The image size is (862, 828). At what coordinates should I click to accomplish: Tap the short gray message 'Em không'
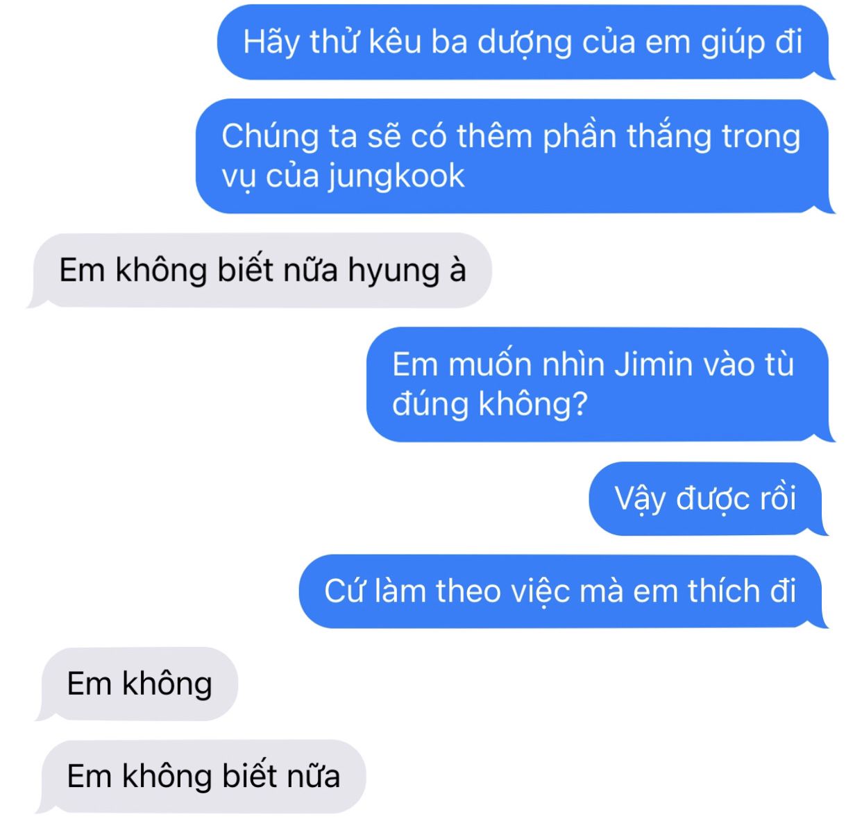138,684
